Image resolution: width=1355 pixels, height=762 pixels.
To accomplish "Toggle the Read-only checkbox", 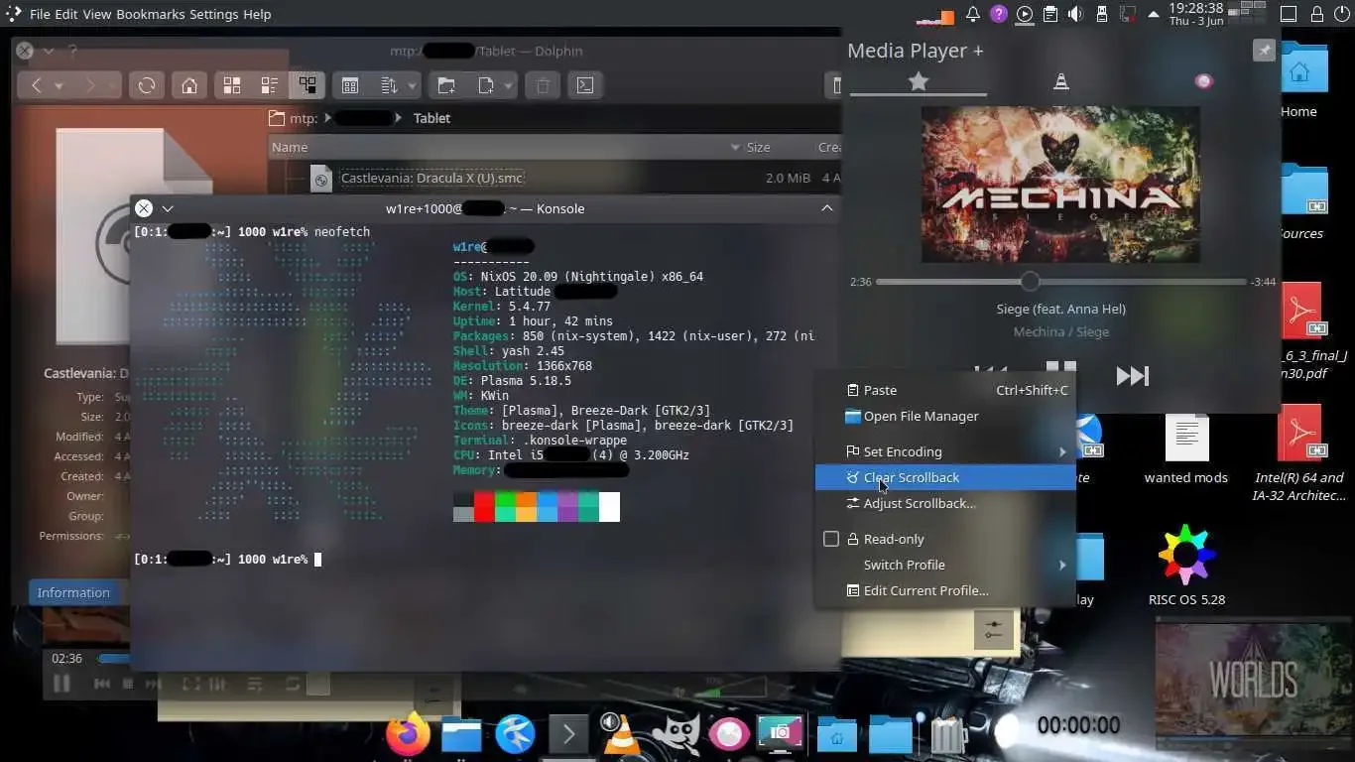I will click(831, 539).
